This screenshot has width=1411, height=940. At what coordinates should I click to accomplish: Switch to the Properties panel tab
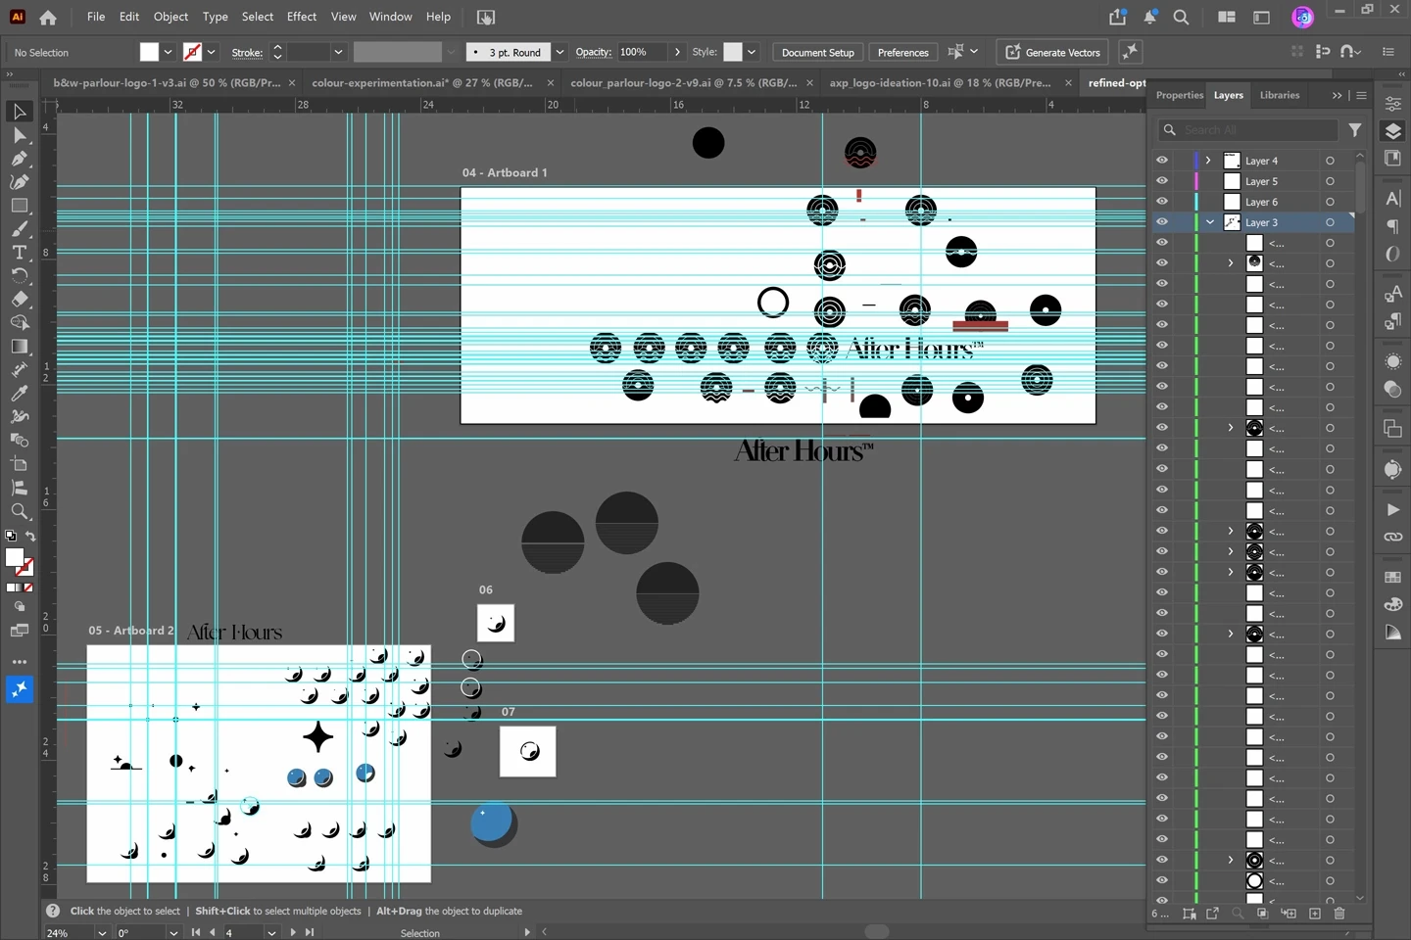pyautogui.click(x=1180, y=95)
